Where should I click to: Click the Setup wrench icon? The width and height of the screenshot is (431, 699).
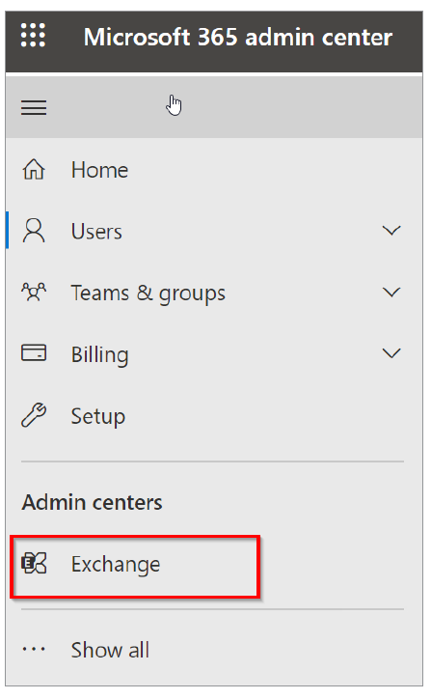pyautogui.click(x=34, y=415)
